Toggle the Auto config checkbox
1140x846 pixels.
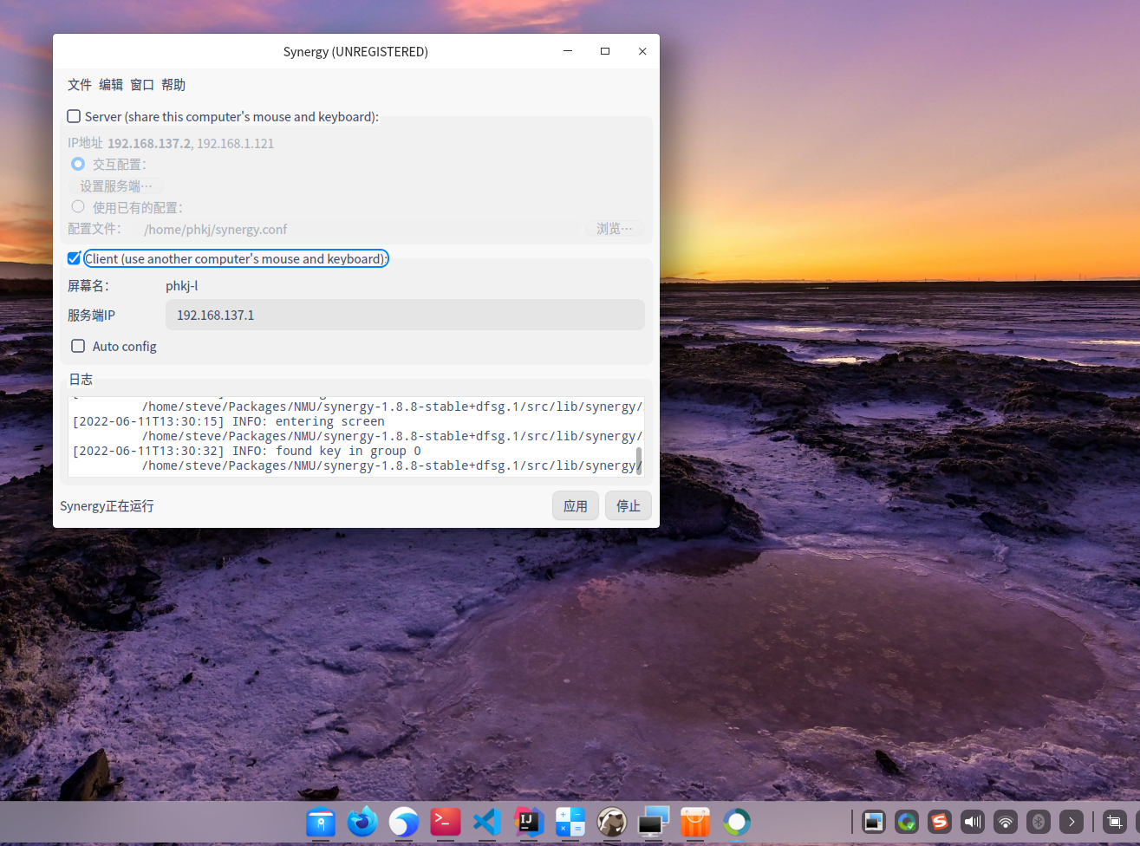78,347
